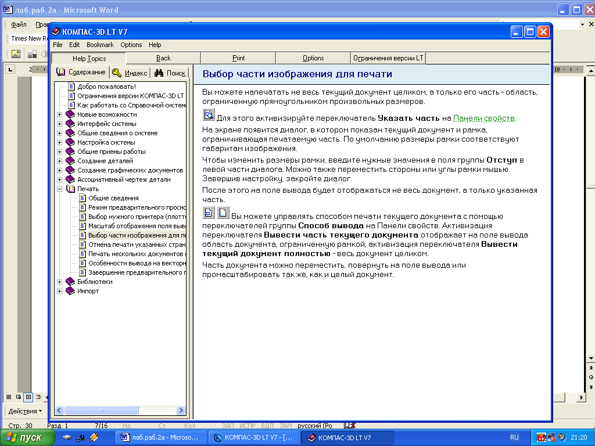
Task: Switch to the Поиск tab
Action: [170, 73]
